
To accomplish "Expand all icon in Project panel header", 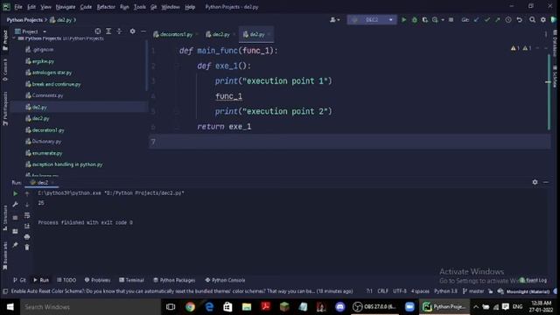I will (108, 31).
